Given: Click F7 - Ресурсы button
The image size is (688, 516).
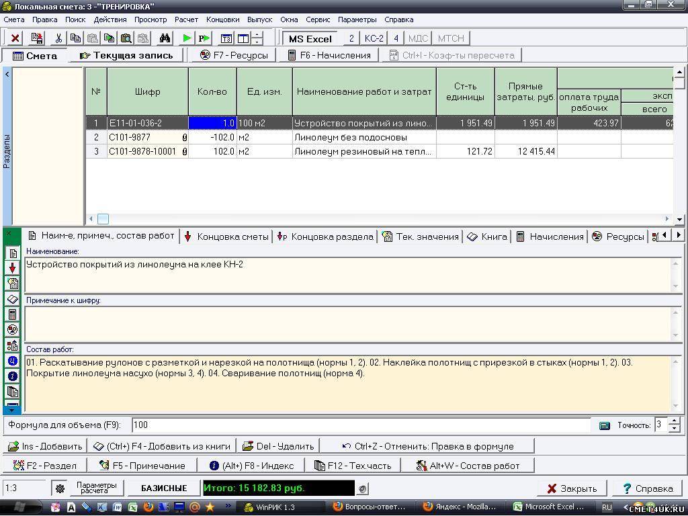Looking at the screenshot, I should click(x=233, y=55).
